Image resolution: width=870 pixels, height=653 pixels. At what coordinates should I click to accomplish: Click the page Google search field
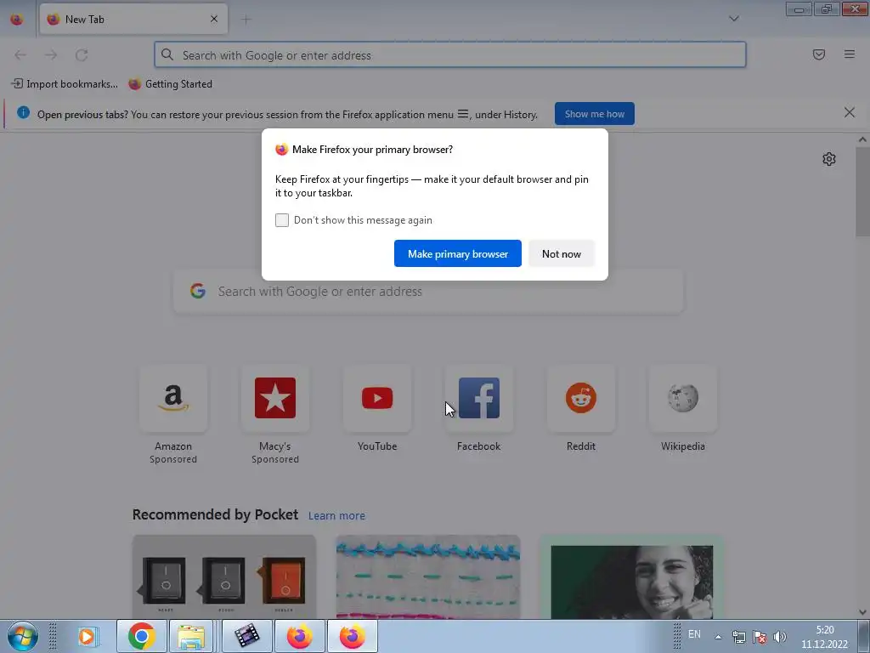tap(428, 292)
